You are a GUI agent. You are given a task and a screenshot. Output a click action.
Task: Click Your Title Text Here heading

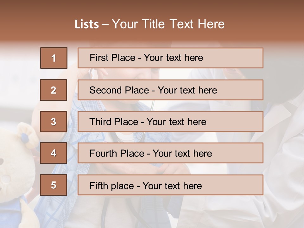168,24
